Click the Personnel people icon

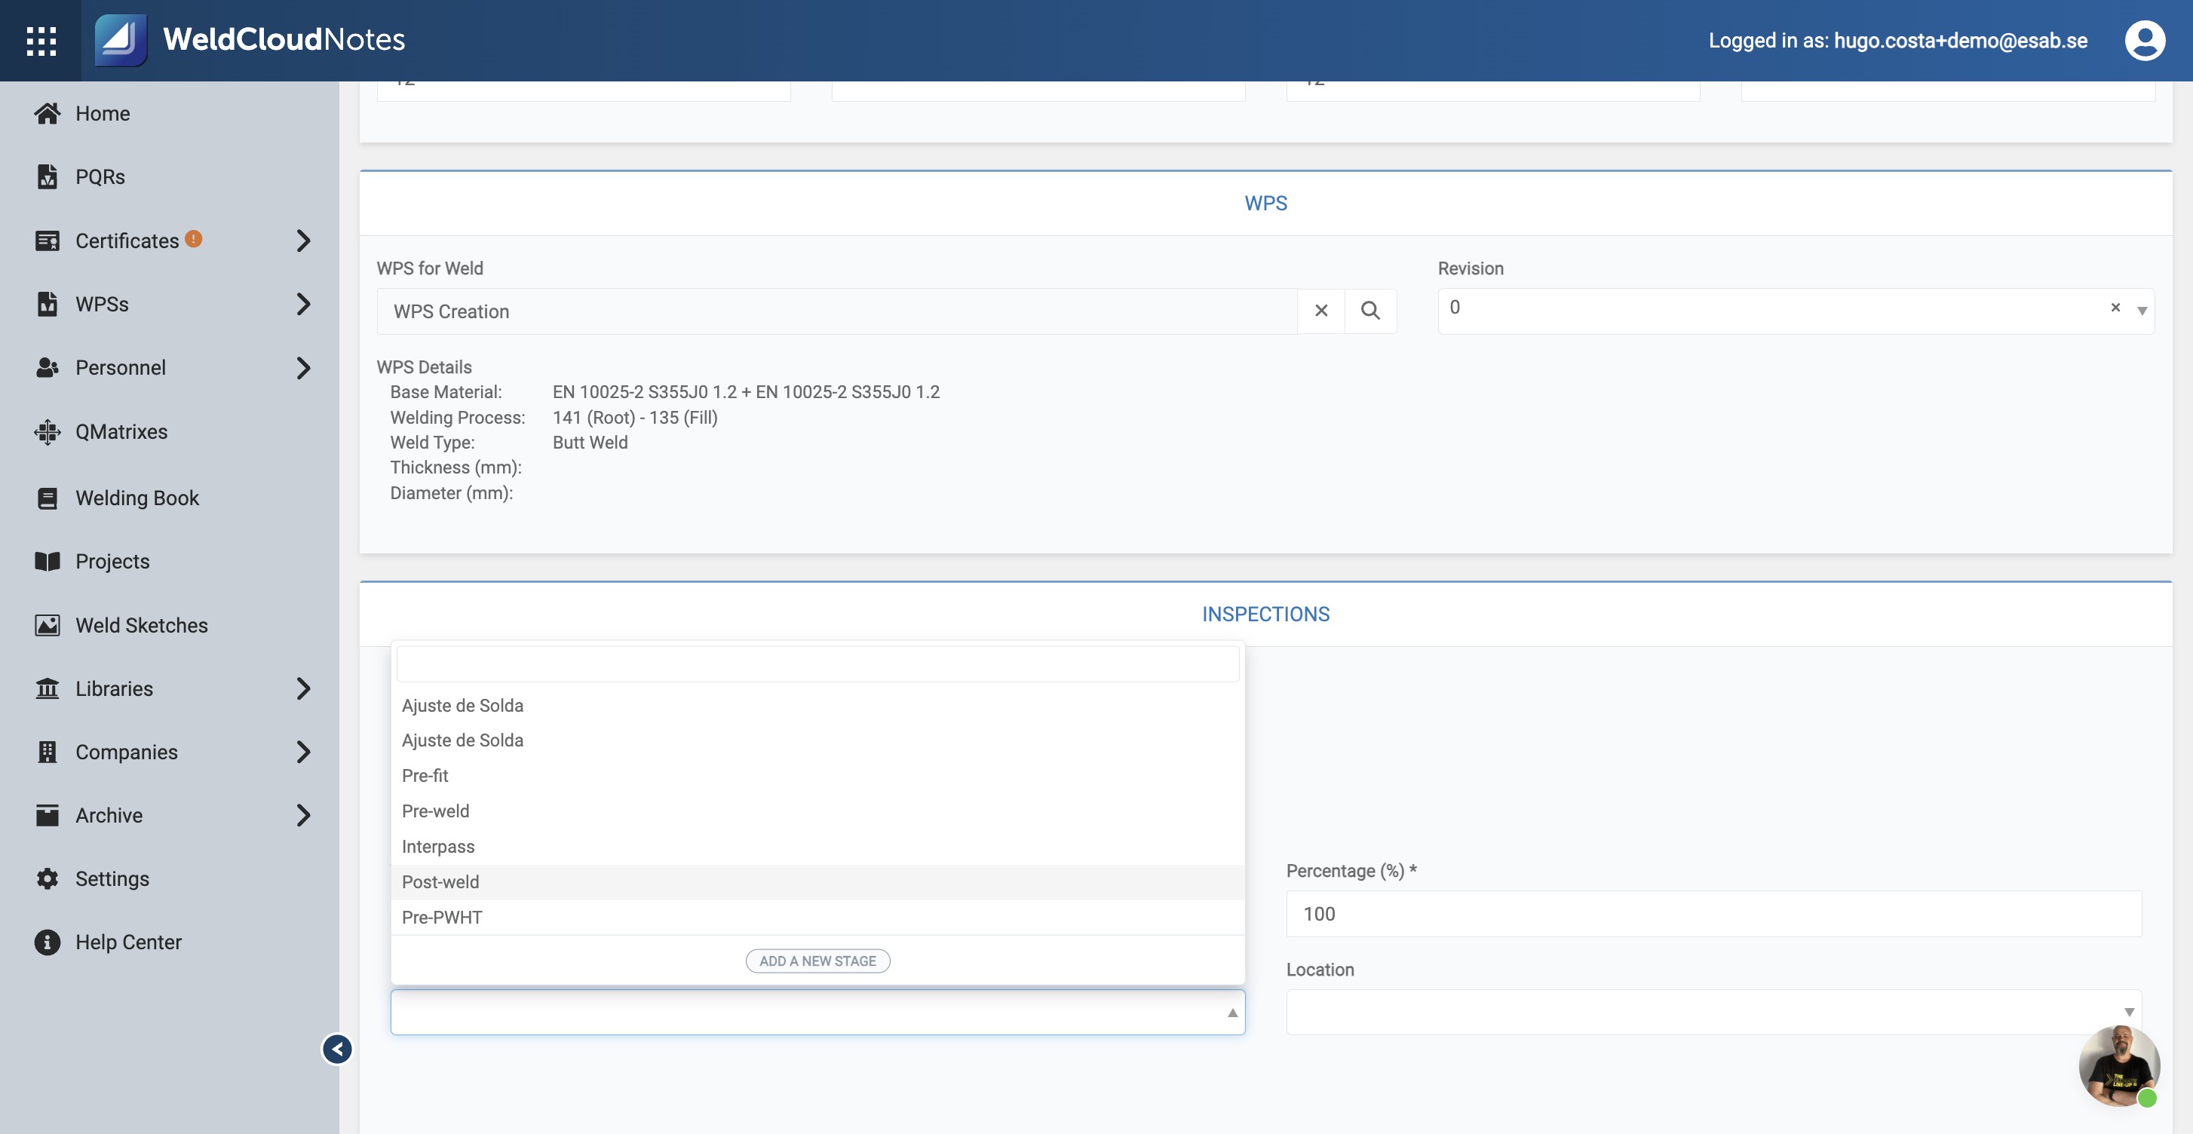click(48, 368)
